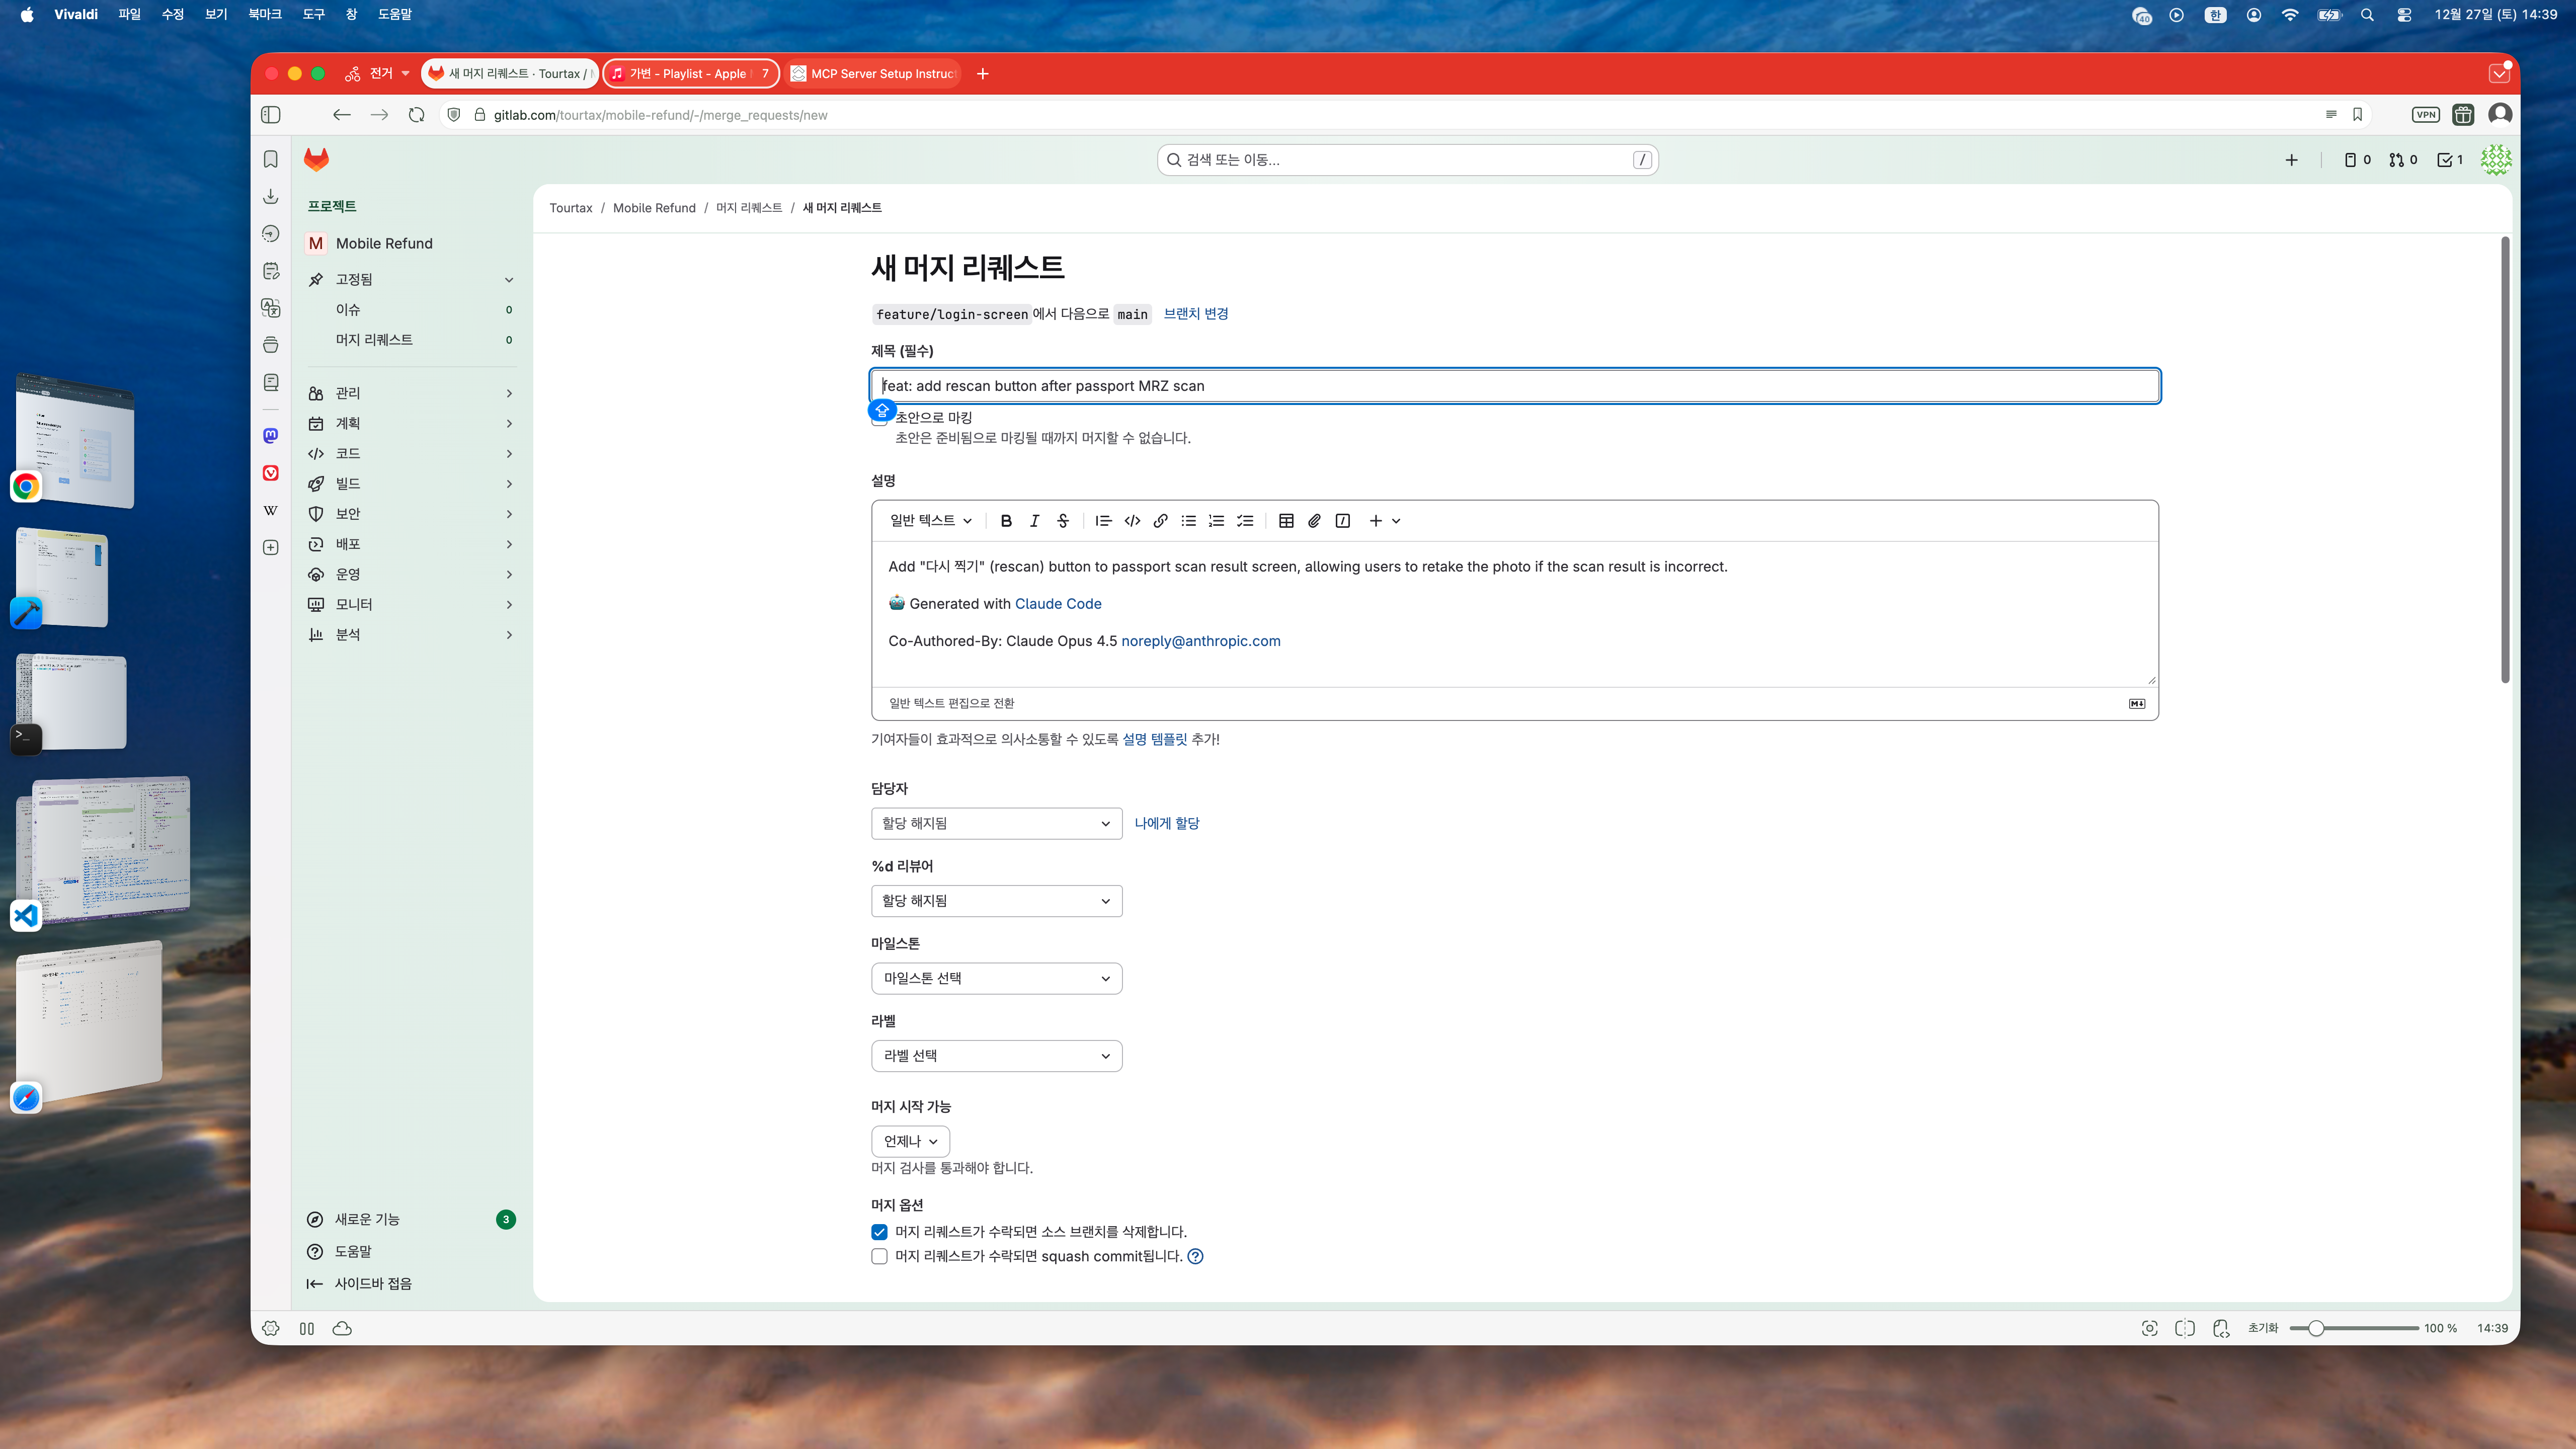The width and height of the screenshot is (2576, 1449).
Task: Open a new browser tab
Action: [x=982, y=73]
